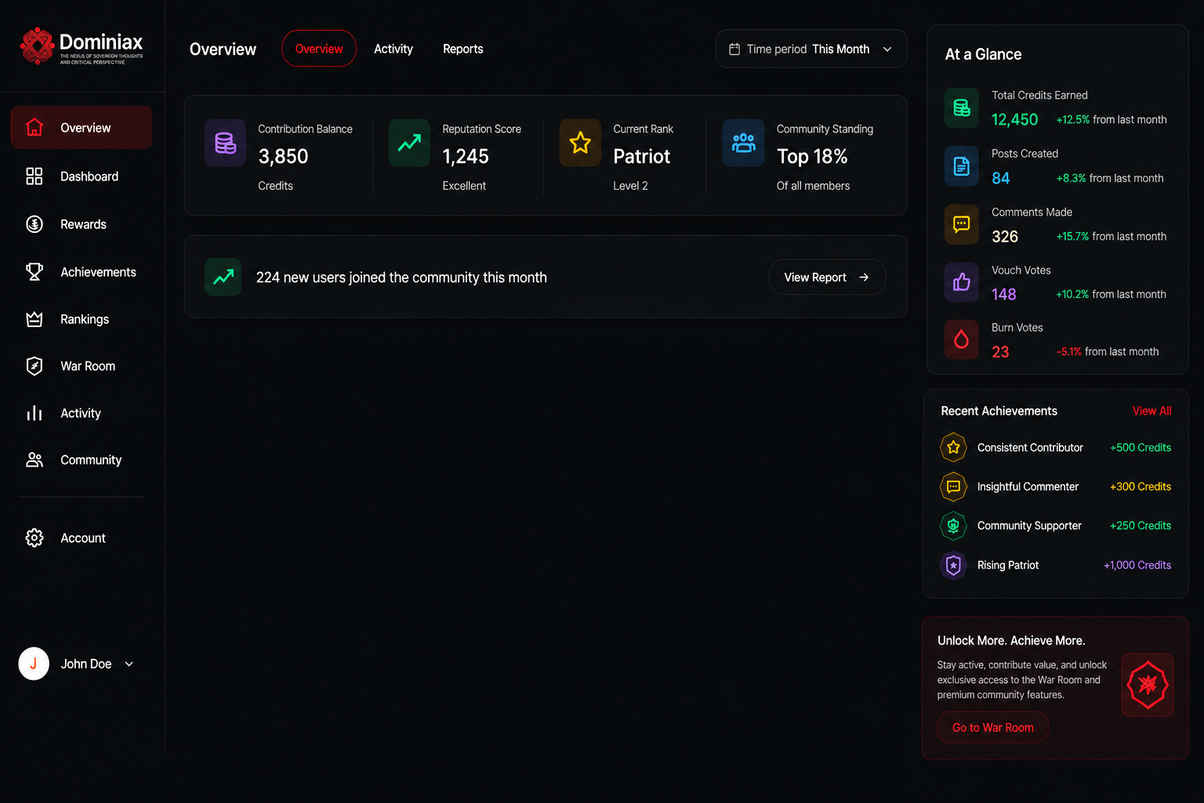Select the Overview pill tab
Viewport: 1204px width, 803px height.
point(319,49)
